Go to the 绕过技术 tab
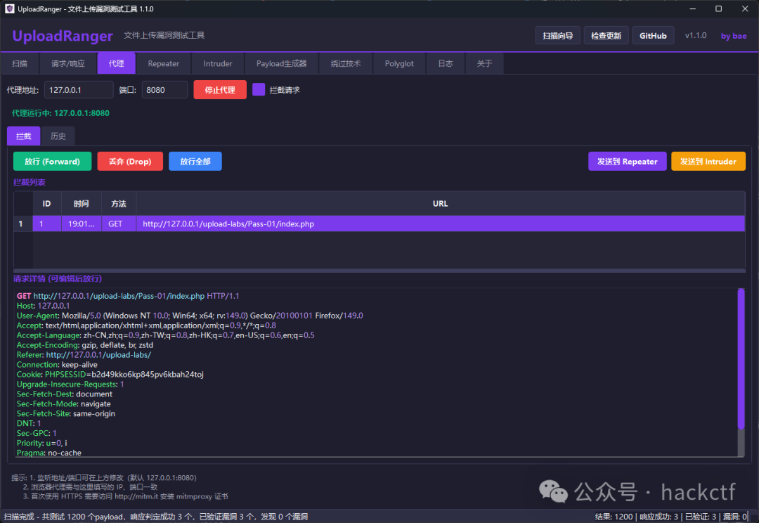This screenshot has height=523, width=759. pyautogui.click(x=346, y=63)
